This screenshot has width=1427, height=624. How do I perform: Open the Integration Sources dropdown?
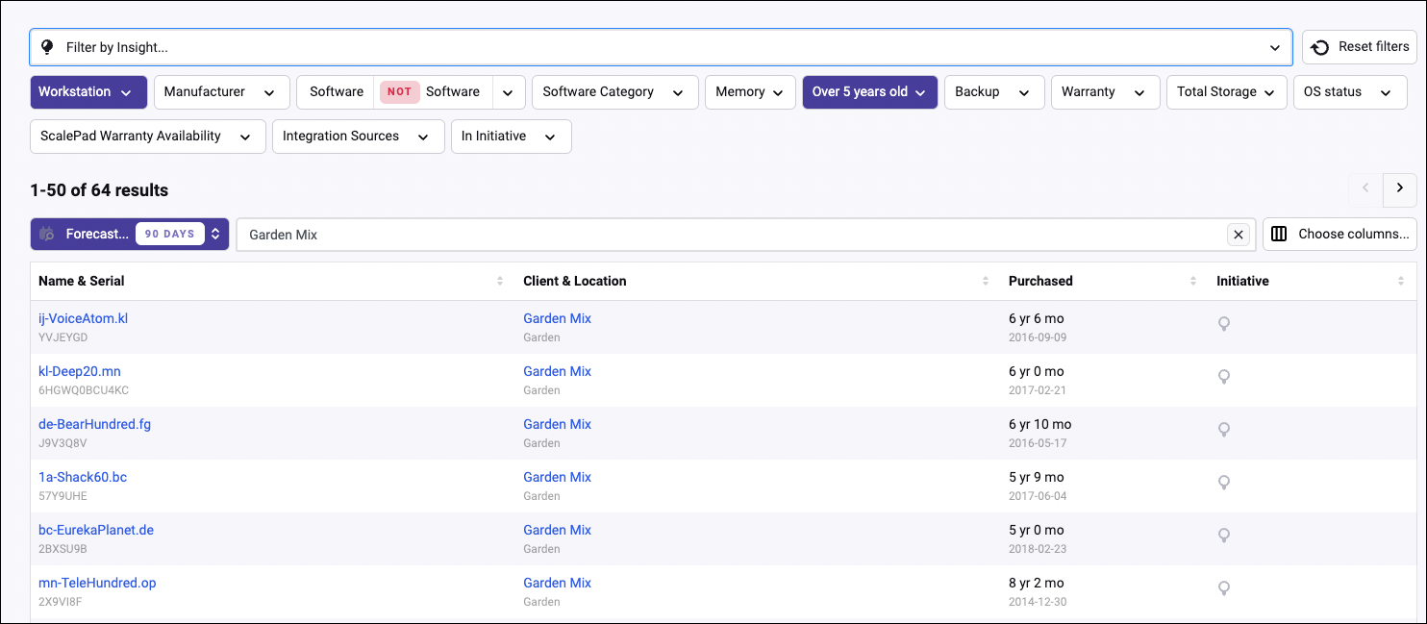[359, 137]
